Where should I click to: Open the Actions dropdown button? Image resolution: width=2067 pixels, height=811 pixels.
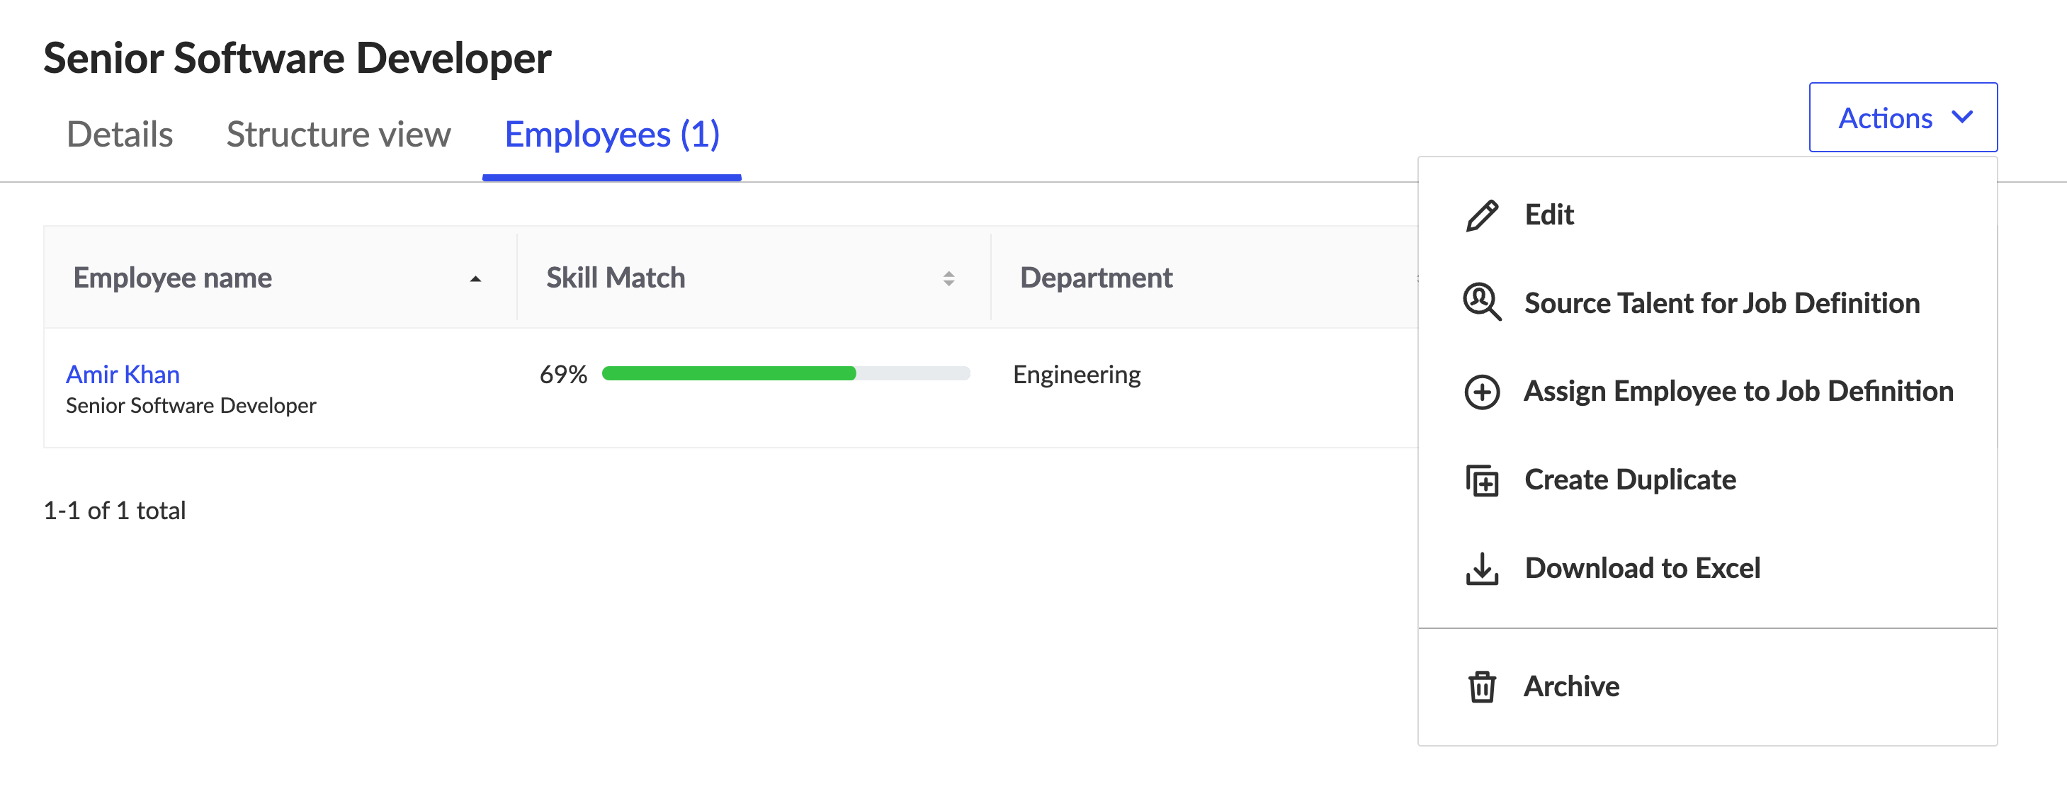(x=1902, y=117)
